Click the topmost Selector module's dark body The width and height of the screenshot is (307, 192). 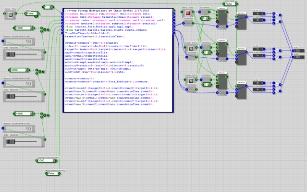222,17
